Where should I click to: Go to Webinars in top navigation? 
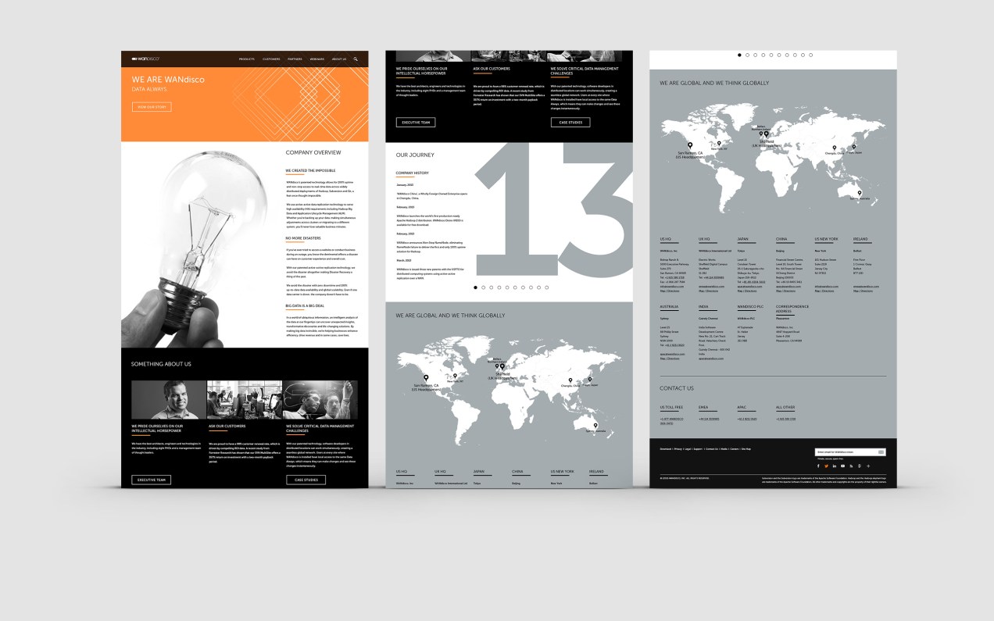click(x=316, y=59)
